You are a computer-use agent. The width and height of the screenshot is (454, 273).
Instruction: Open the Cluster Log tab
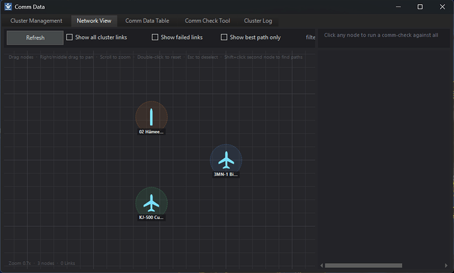(258, 21)
